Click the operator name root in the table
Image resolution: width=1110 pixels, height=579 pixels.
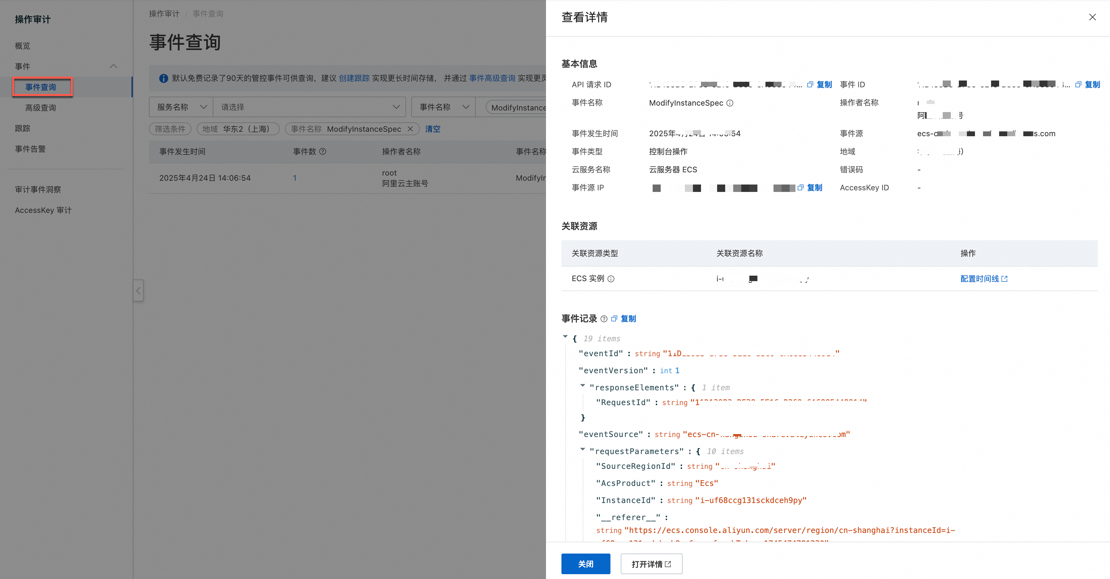[389, 173]
